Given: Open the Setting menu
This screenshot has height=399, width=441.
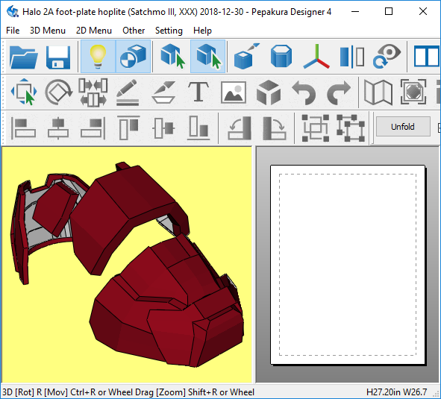Looking at the screenshot, I should pos(169,31).
